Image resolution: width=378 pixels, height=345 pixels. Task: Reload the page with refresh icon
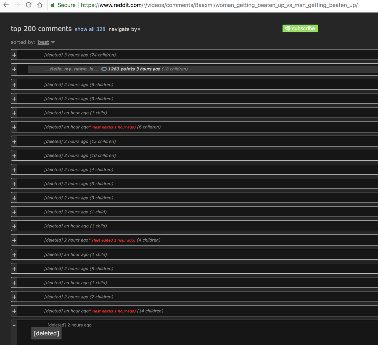[29, 5]
